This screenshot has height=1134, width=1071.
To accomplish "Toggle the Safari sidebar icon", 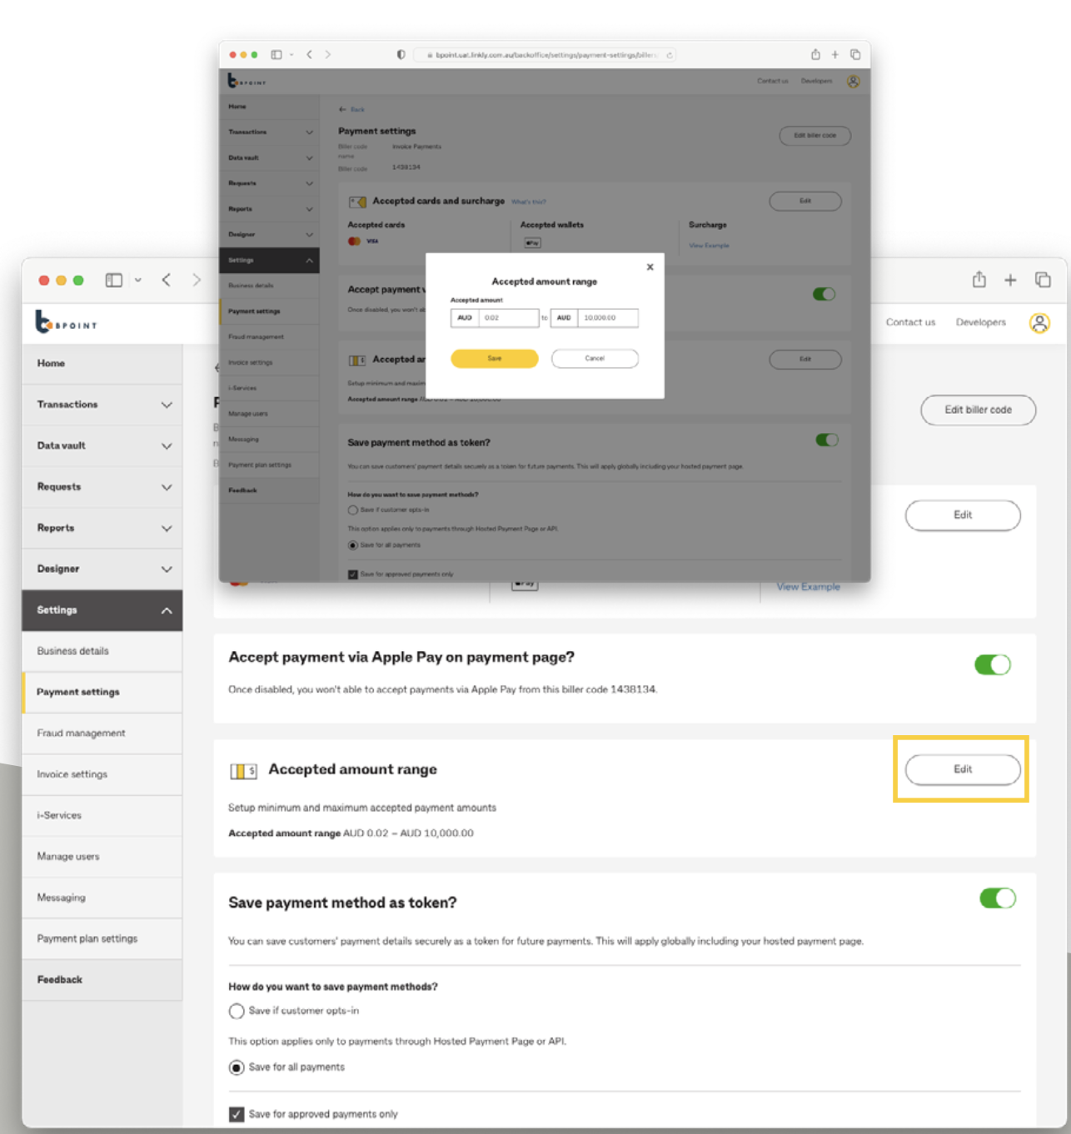I will click(112, 281).
